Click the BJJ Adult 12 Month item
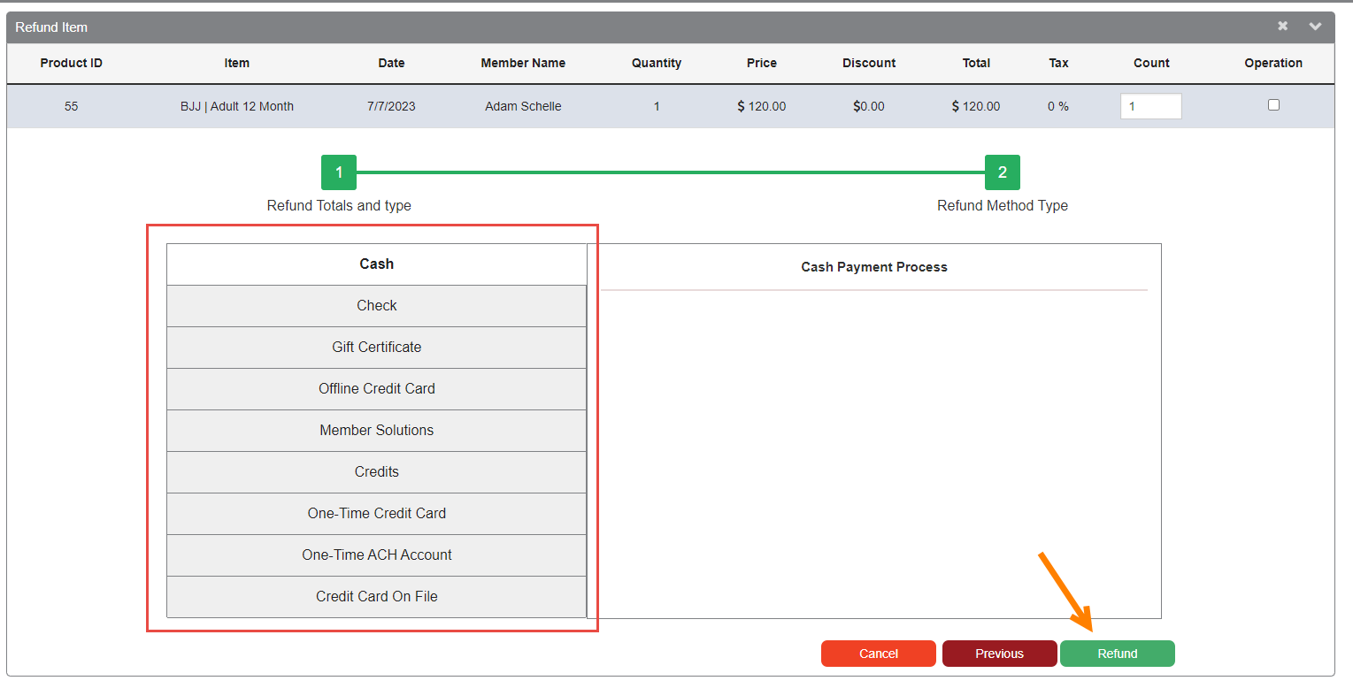This screenshot has width=1353, height=696. click(x=237, y=106)
